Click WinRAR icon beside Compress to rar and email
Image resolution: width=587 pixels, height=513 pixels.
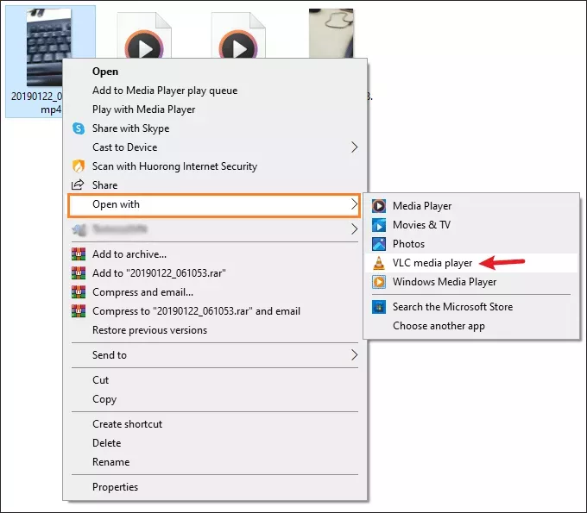click(79, 311)
